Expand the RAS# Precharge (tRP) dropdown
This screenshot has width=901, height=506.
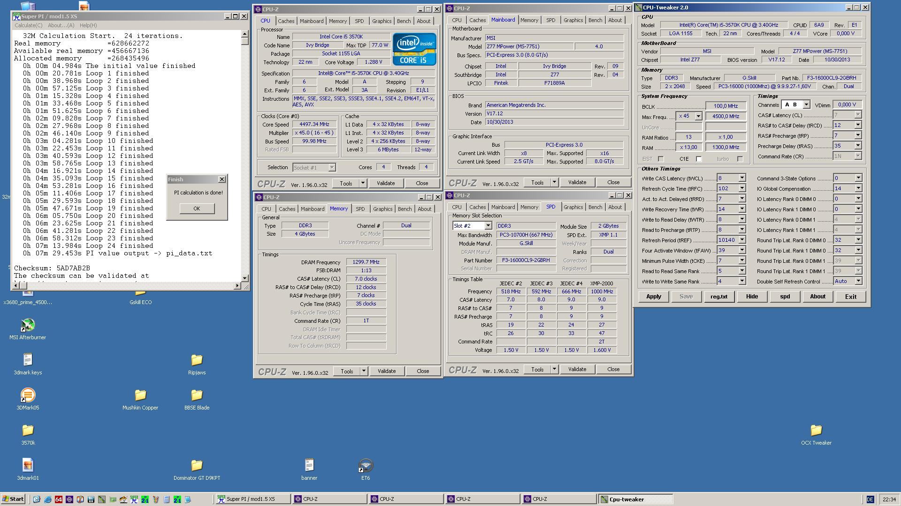tap(858, 136)
